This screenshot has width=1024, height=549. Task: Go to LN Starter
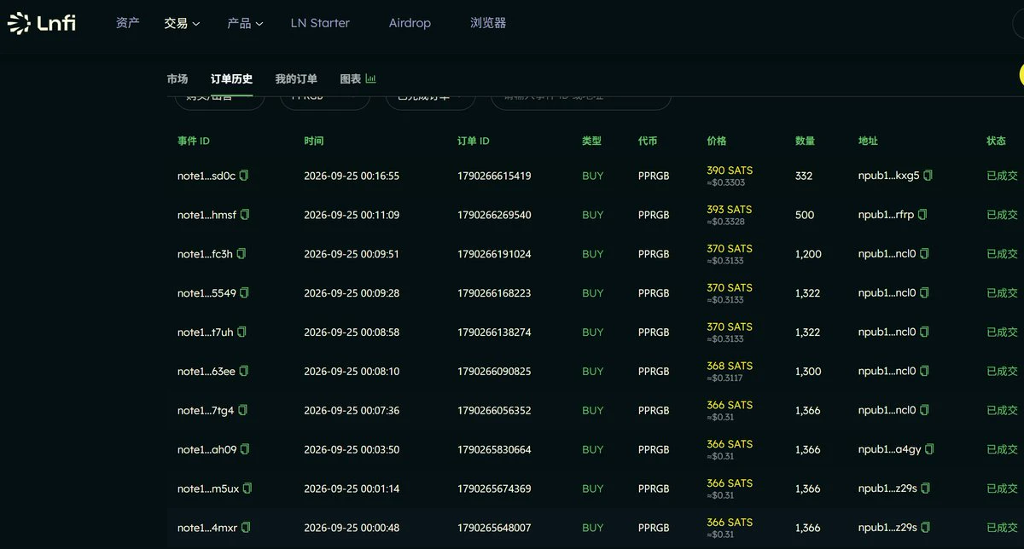click(x=320, y=23)
